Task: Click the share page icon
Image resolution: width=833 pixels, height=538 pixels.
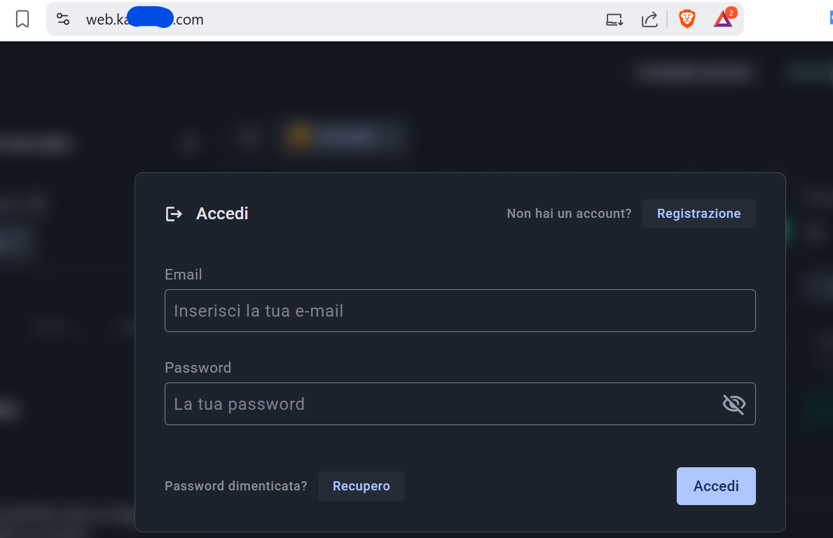Action: 649,20
